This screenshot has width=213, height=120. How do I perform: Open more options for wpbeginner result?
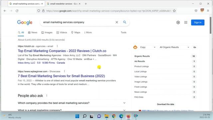64,71
